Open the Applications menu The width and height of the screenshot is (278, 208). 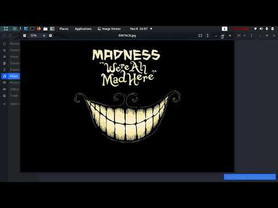(x=83, y=29)
